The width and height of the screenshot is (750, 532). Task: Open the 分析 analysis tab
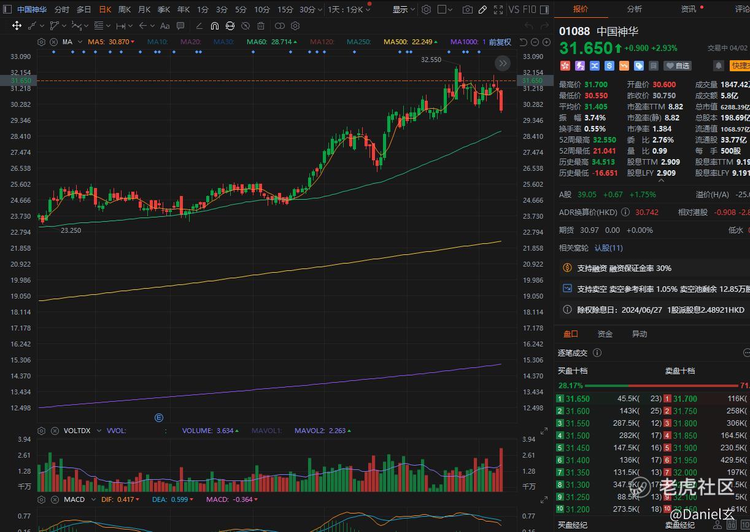coord(635,9)
